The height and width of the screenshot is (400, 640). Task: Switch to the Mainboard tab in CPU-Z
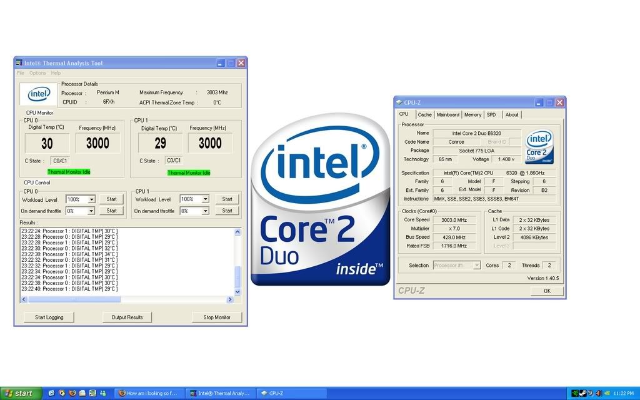coord(447,115)
